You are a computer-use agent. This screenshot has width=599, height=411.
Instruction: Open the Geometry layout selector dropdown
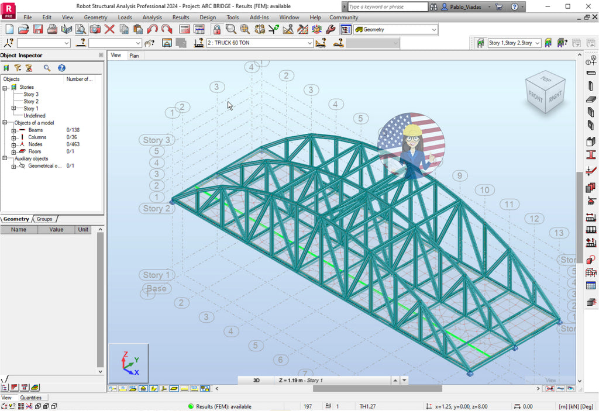click(433, 29)
